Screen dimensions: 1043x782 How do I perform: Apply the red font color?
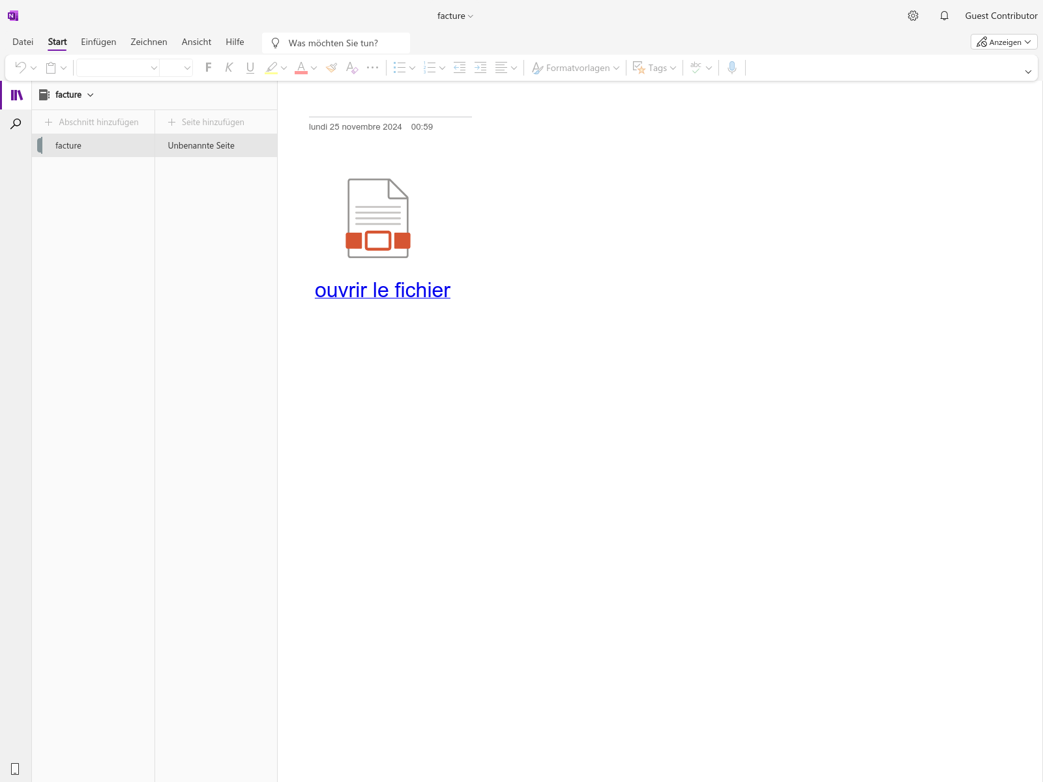point(301,67)
